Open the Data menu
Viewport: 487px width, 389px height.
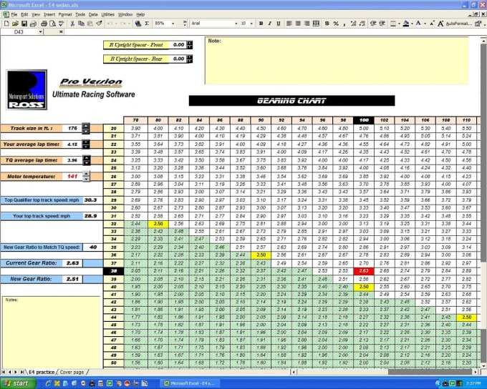[x=93, y=14]
